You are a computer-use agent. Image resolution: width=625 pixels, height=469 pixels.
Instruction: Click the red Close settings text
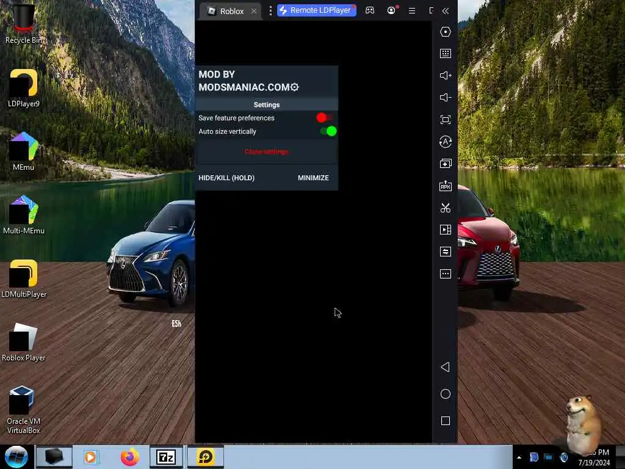click(267, 151)
